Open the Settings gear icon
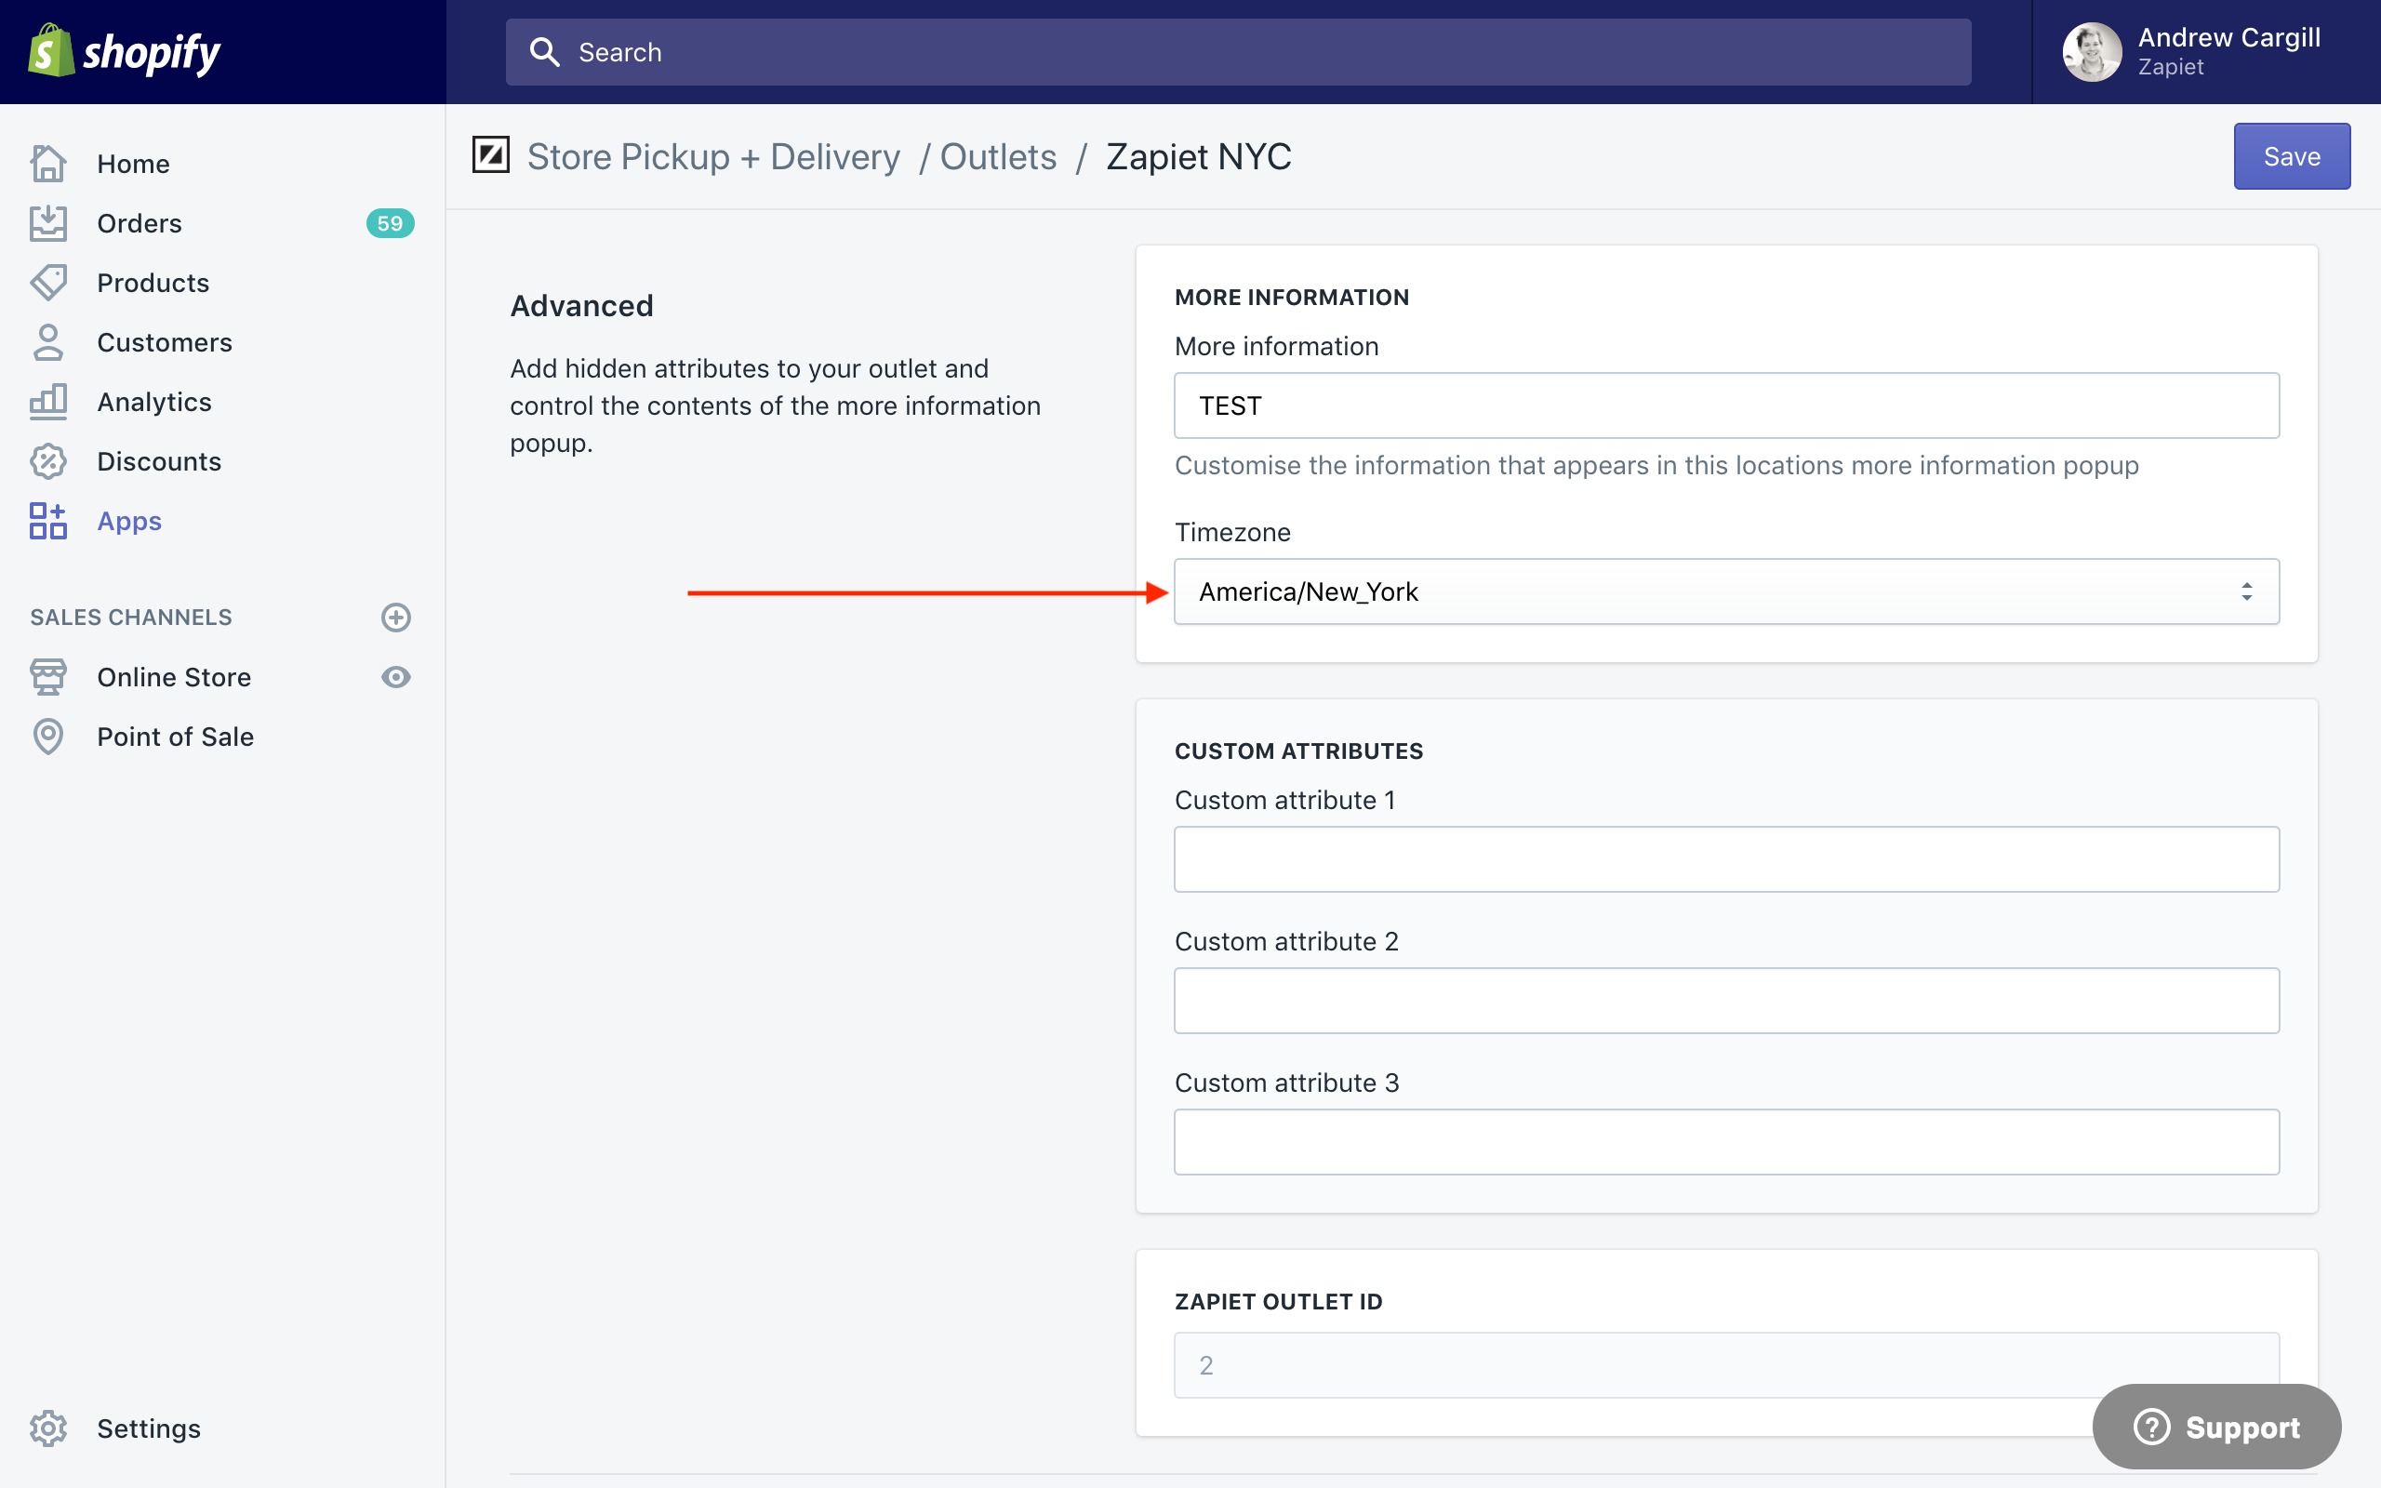This screenshot has height=1488, width=2381. pyautogui.click(x=48, y=1428)
